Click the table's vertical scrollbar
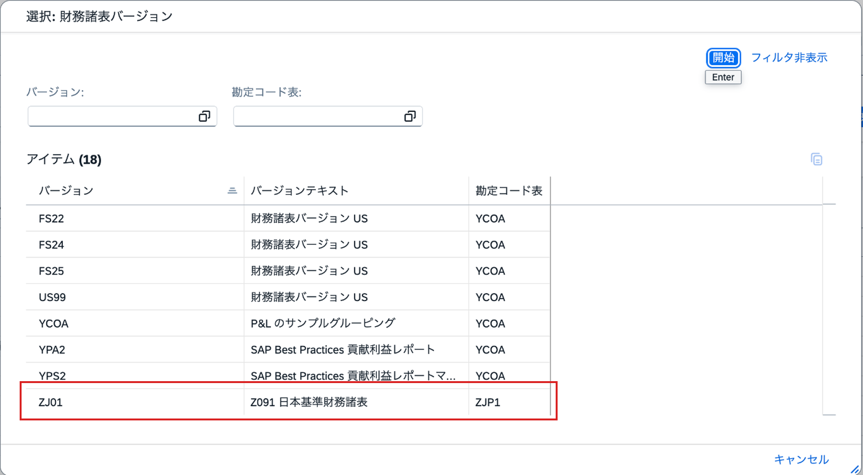 [x=829, y=309]
